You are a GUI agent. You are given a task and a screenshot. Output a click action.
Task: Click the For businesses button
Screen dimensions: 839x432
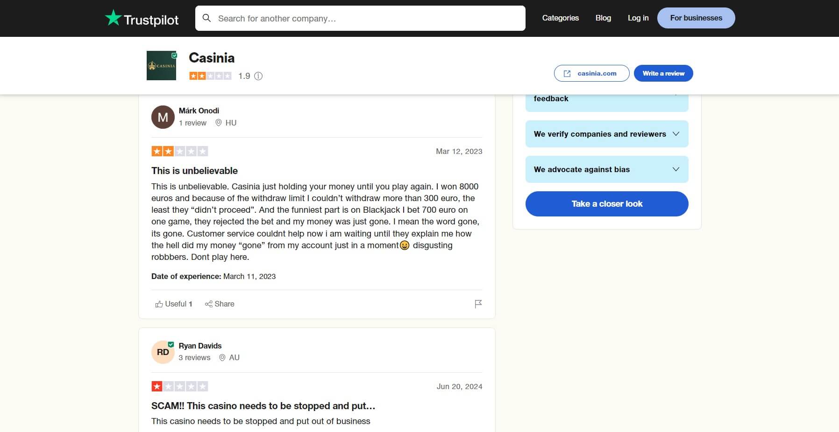[696, 18]
